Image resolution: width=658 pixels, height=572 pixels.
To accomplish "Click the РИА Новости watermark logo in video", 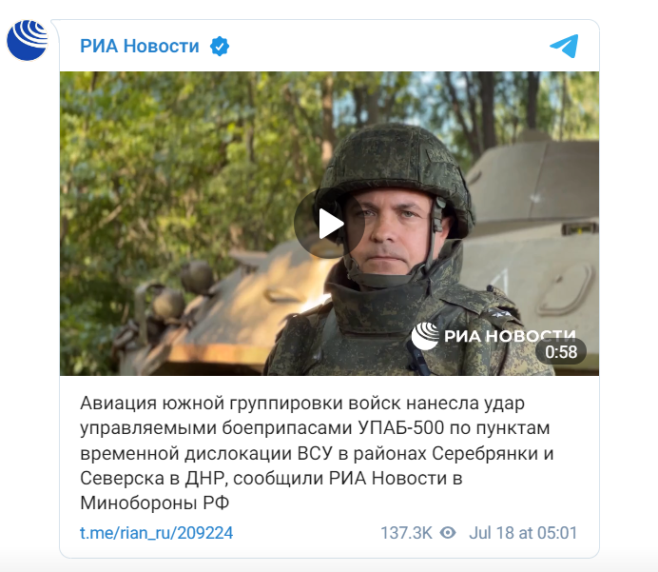I will [x=493, y=336].
